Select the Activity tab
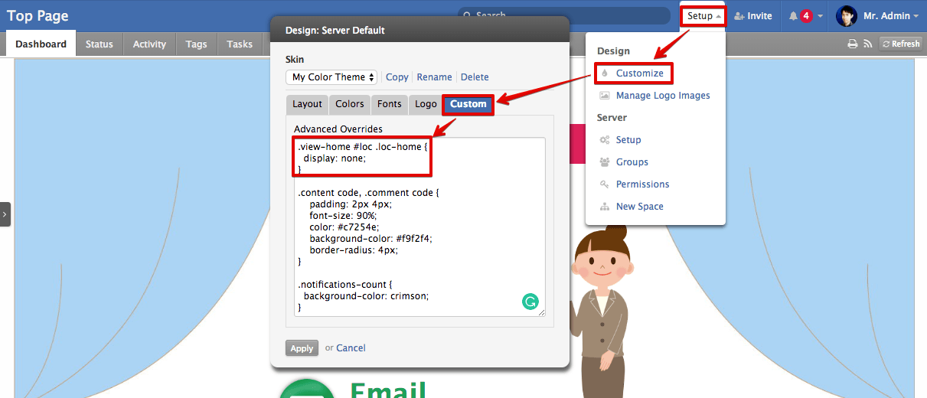Image resolution: width=927 pixels, height=398 pixels. point(149,44)
